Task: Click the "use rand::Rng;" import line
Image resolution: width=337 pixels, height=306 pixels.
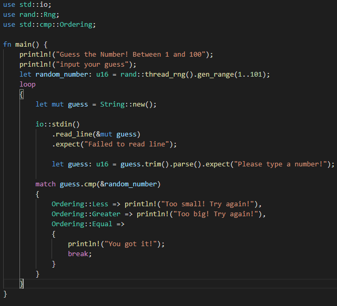Action: [x=31, y=15]
